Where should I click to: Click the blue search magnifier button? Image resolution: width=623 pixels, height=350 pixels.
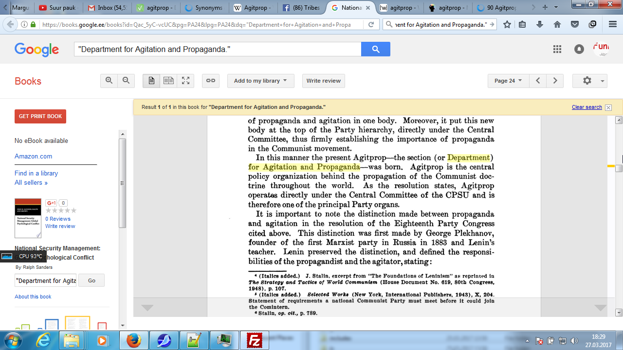coord(376,49)
